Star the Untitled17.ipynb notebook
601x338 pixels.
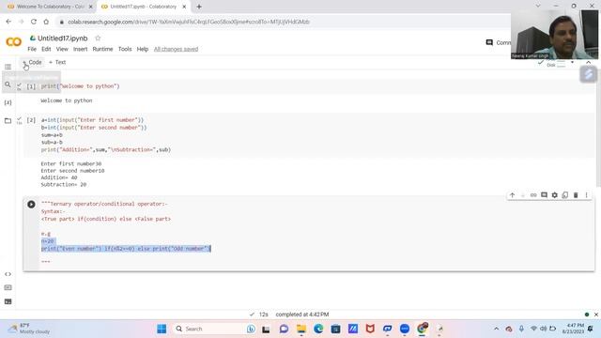pyautogui.click(x=98, y=38)
